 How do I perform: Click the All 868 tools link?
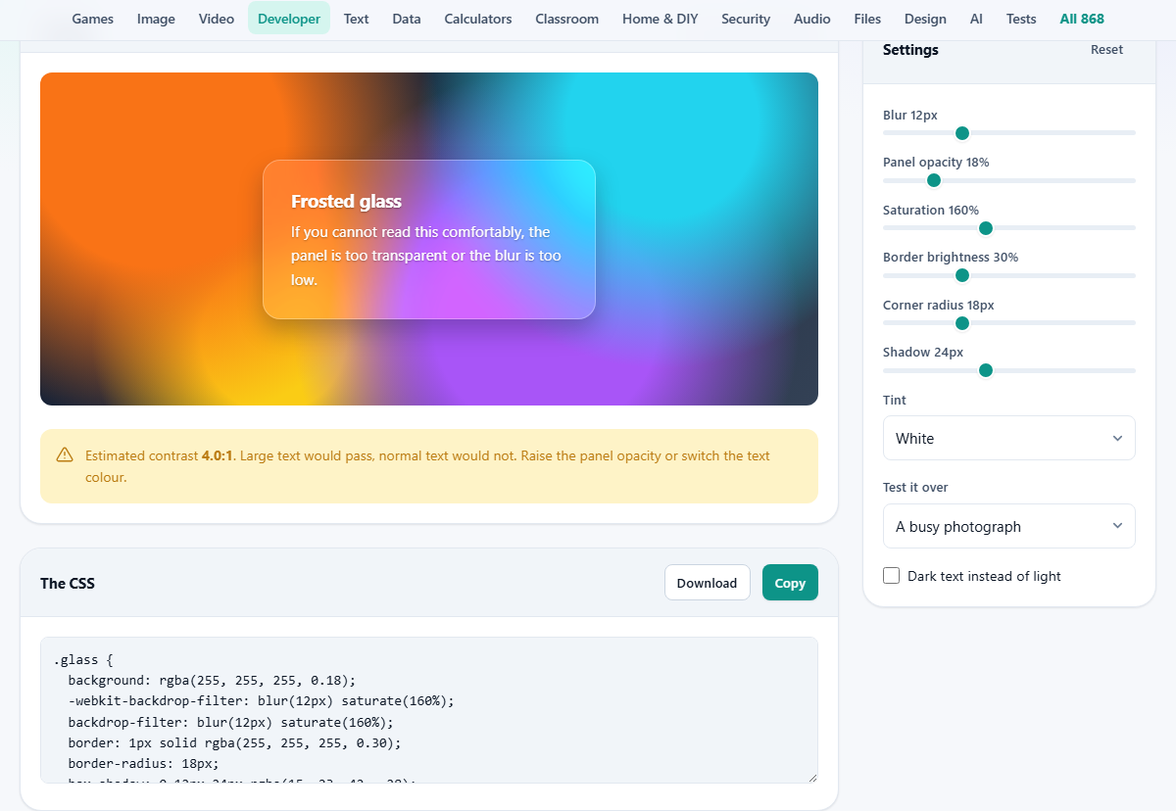(1082, 19)
